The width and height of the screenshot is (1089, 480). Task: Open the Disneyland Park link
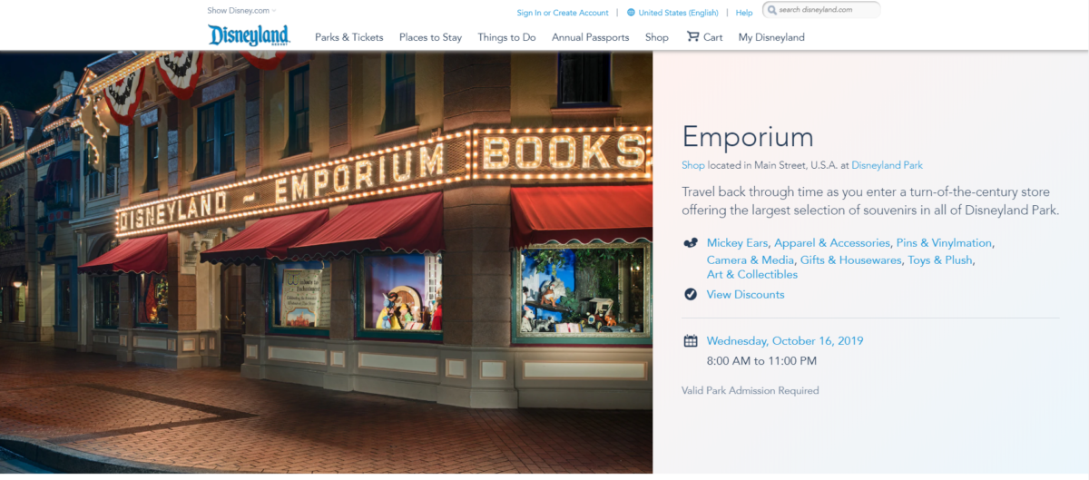[887, 165]
